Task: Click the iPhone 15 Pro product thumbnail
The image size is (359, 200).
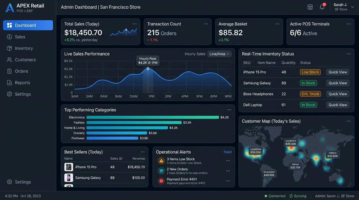Action: click(69, 167)
